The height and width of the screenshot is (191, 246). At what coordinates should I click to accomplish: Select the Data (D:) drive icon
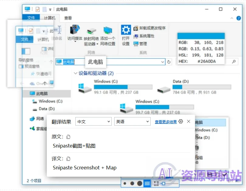click(x=164, y=90)
